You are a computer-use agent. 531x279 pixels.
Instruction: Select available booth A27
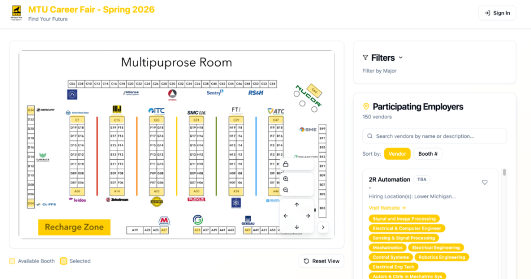click(x=164, y=230)
